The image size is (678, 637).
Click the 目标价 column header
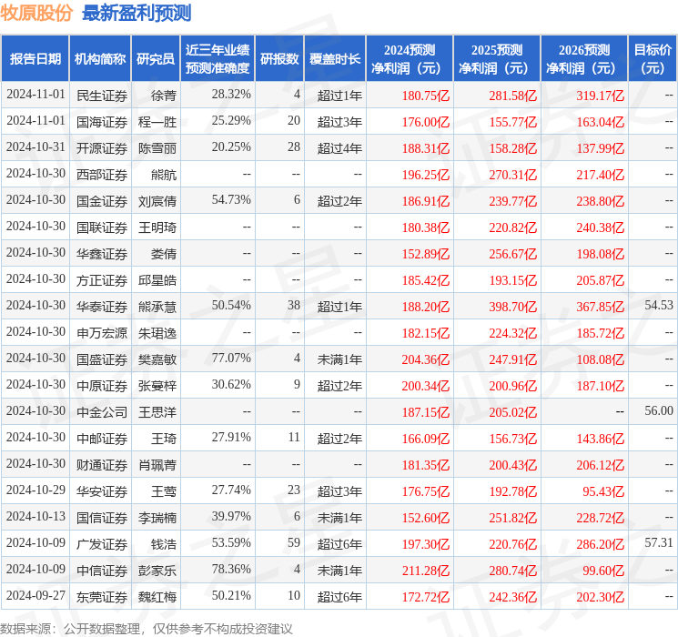coord(652,58)
